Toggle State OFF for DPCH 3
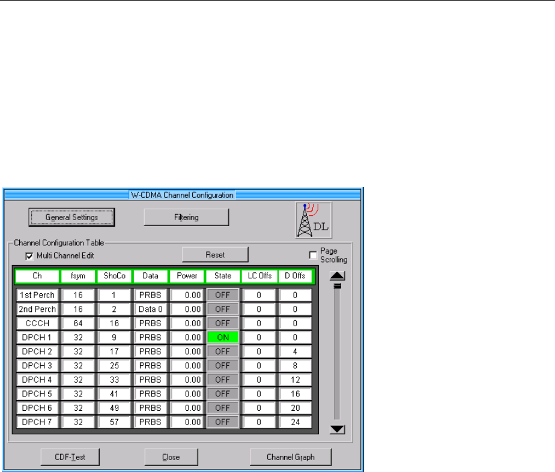This screenshot has width=555, height=472. (223, 366)
